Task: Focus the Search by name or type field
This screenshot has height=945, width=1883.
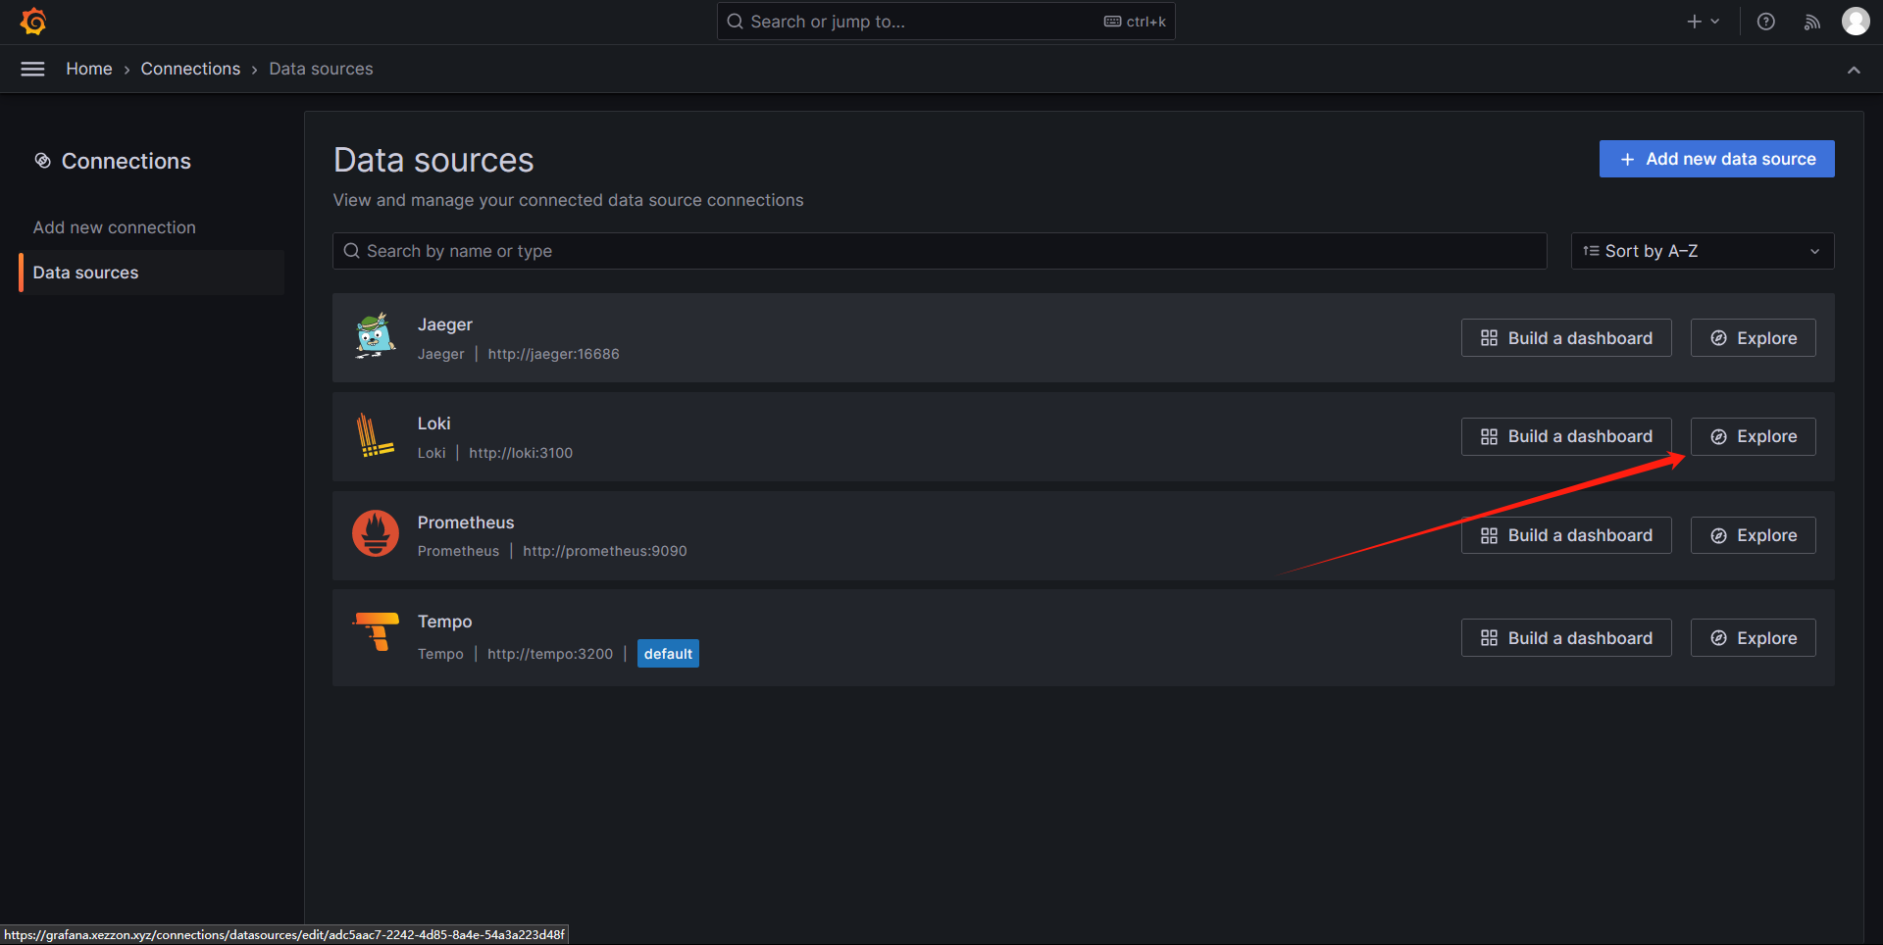Action: pyautogui.click(x=940, y=251)
